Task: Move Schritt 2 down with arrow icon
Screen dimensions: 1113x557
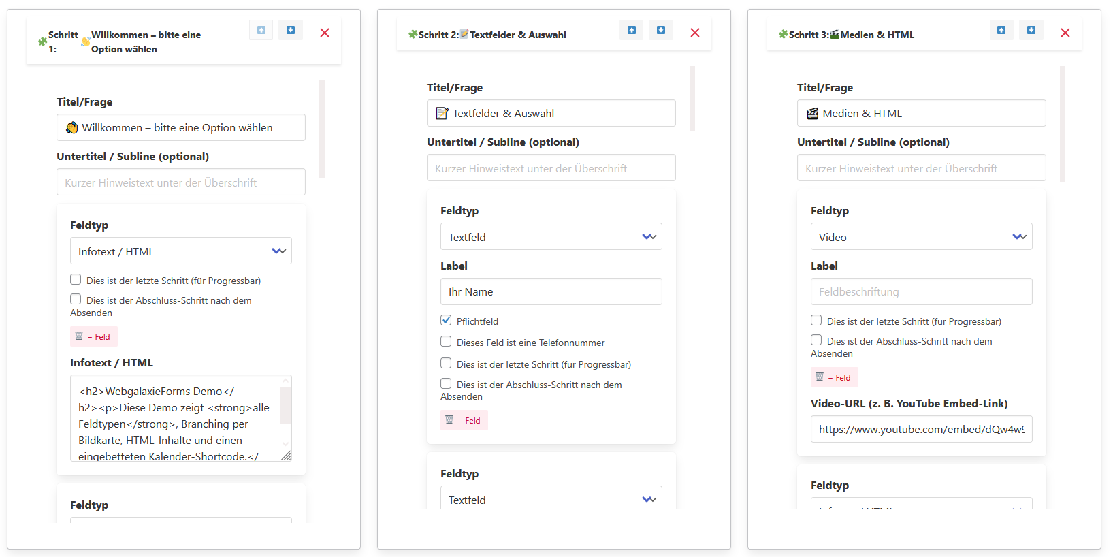Action: click(661, 31)
